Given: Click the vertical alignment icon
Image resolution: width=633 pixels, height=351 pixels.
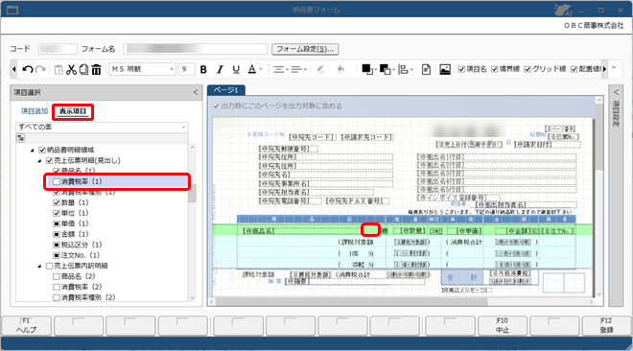Looking at the screenshot, I should pos(296,69).
